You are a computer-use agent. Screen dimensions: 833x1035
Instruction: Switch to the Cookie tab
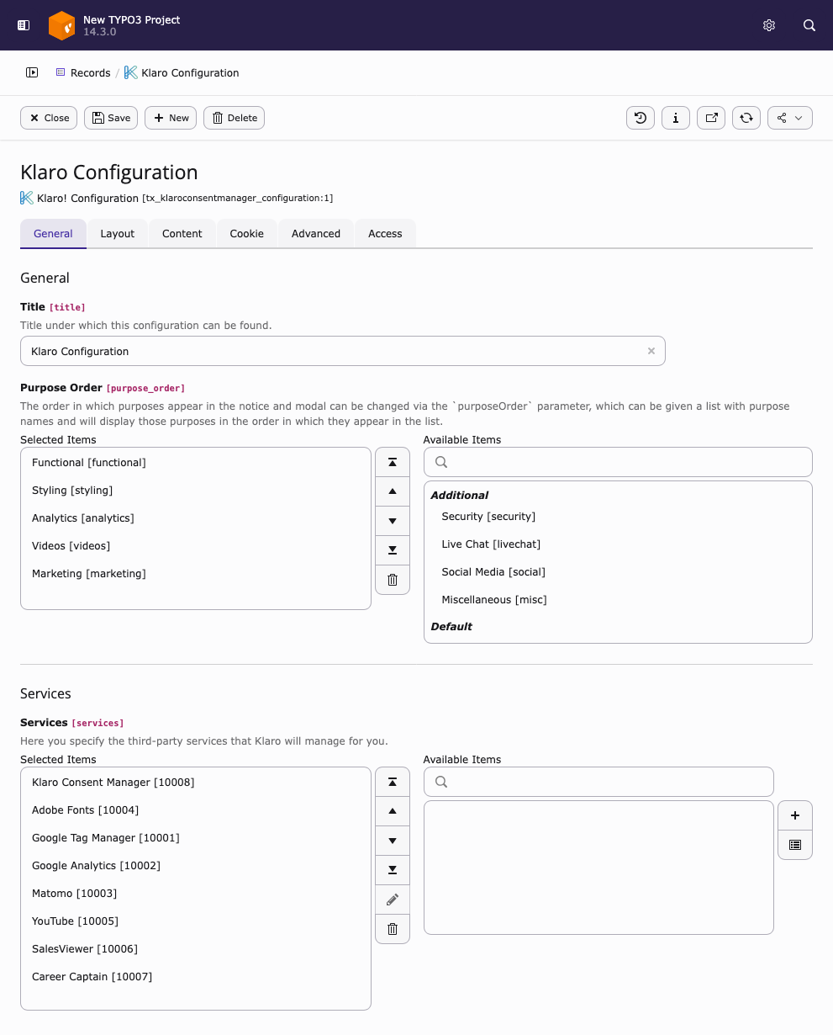[247, 233]
